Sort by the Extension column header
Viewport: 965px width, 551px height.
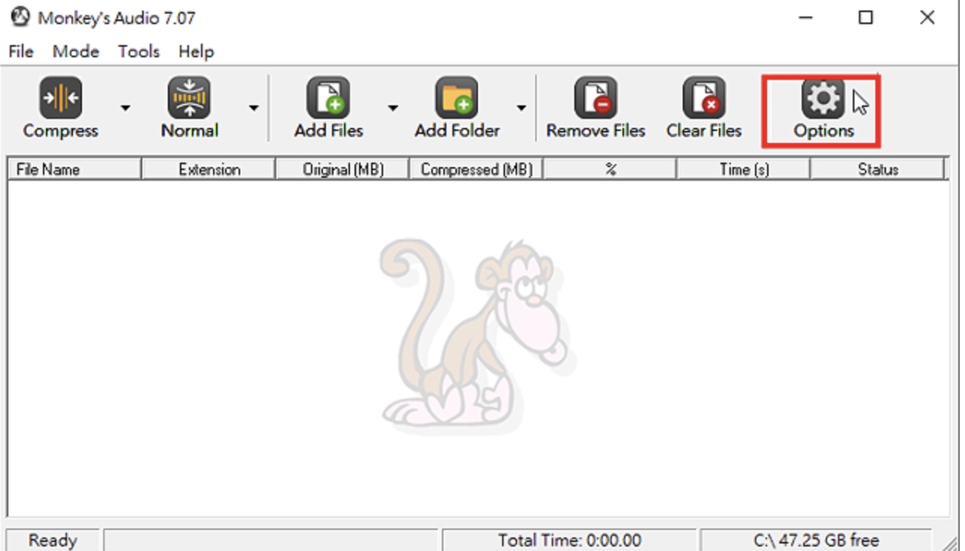pyautogui.click(x=209, y=169)
